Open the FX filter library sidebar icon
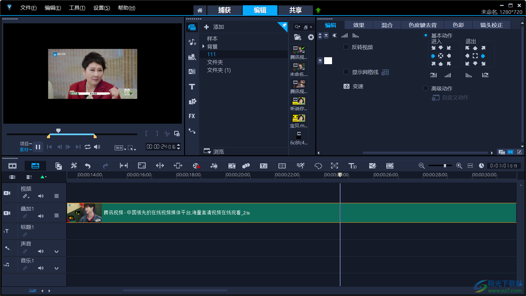 coord(192,116)
